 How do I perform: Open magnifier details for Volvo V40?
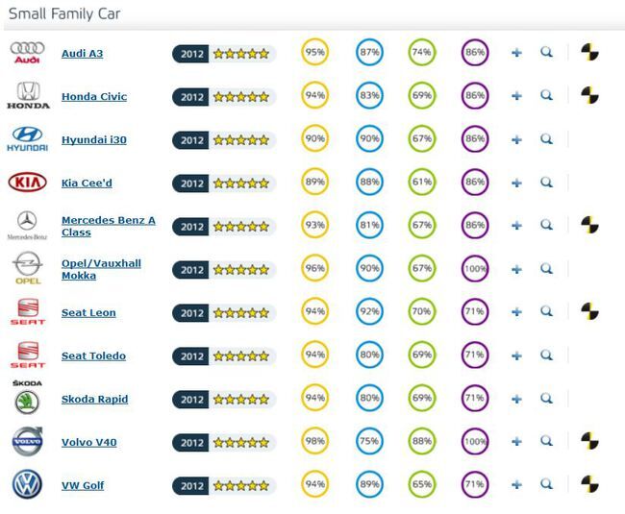[x=546, y=442]
